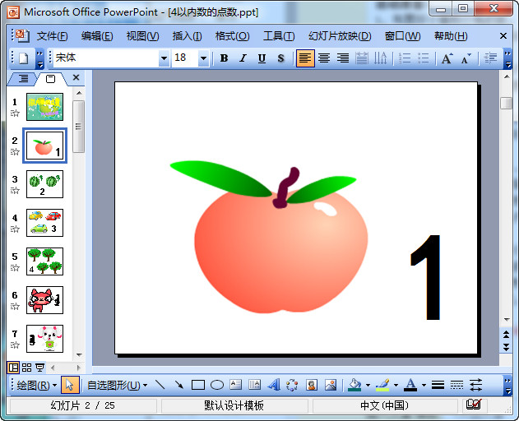Select slide 3 watermelons thumbnail
This screenshot has height=421, width=519.
pos(44,184)
